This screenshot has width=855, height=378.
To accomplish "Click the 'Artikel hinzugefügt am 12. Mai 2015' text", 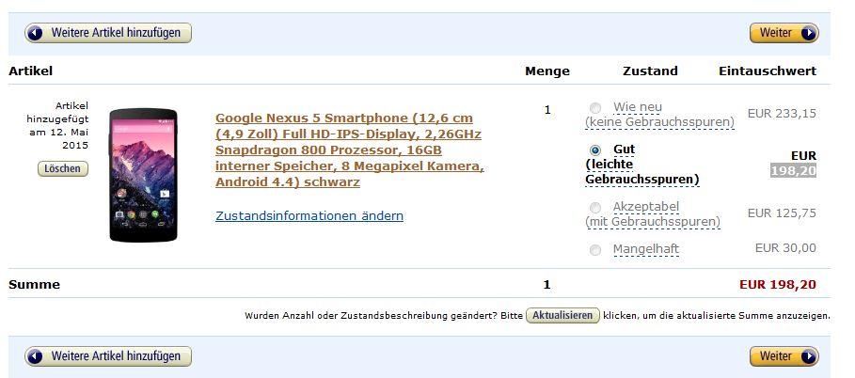I will tap(57, 125).
